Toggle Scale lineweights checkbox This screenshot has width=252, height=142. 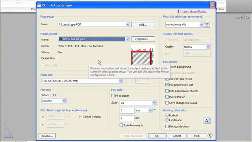(x=121, y=125)
